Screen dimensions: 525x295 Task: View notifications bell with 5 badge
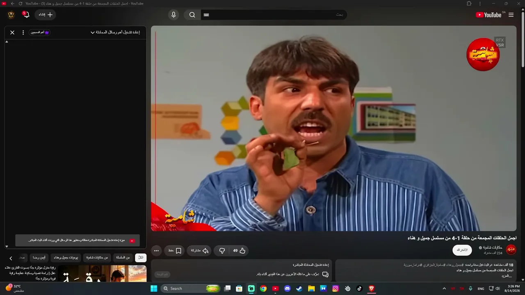pyautogui.click(x=26, y=15)
